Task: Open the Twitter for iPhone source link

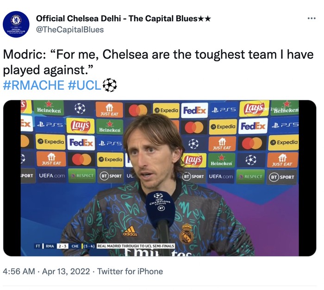Action: [x=130, y=271]
